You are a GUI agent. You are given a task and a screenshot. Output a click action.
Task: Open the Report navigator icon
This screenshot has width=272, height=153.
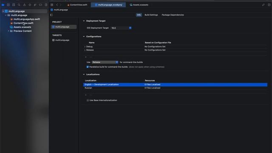[46, 5]
